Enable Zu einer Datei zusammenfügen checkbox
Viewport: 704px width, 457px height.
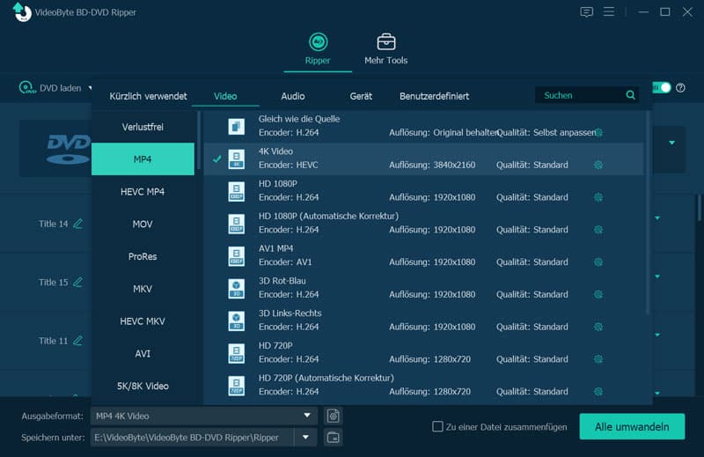coord(437,426)
